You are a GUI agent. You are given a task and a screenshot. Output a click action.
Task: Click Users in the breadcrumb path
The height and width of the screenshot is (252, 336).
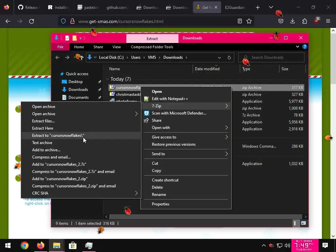[x=136, y=57]
